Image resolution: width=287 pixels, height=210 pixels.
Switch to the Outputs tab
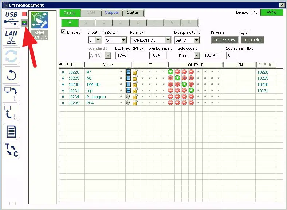(x=112, y=13)
